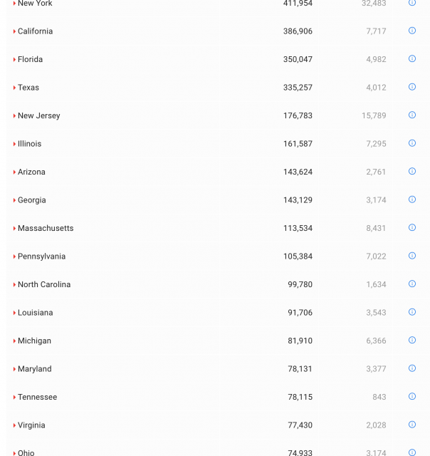This screenshot has height=456, width=430.
Task: Expand the Pennsylvania row triangle
Action: [x=14, y=256]
